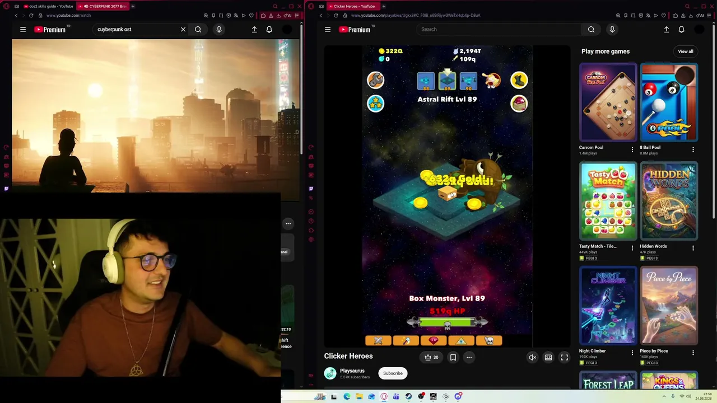Tap the yellow boot icon in game
Screen dimensions: 717x403
coord(519,80)
